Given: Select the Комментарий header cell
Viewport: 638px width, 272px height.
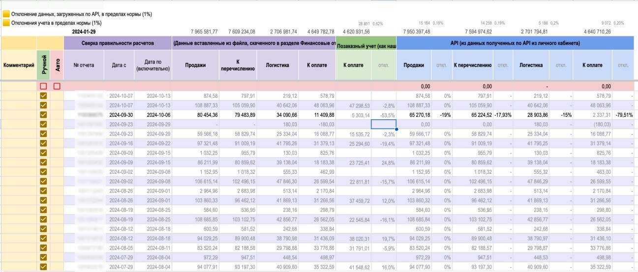Looking at the screenshot, I should coord(19,65).
